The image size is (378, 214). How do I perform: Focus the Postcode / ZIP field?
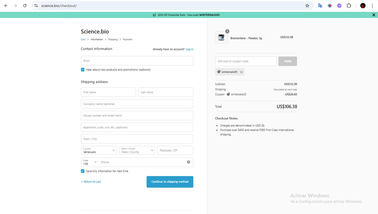[x=175, y=151]
